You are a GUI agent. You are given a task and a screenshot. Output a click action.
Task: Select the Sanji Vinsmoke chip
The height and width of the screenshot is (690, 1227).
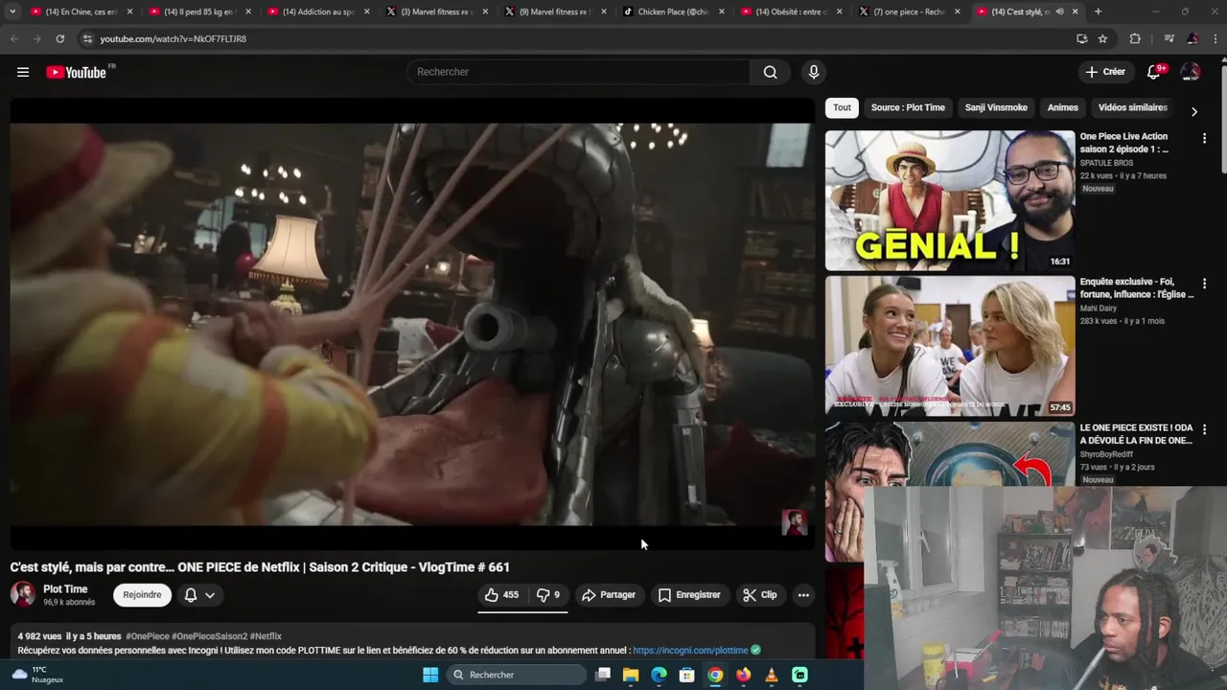coord(996,107)
